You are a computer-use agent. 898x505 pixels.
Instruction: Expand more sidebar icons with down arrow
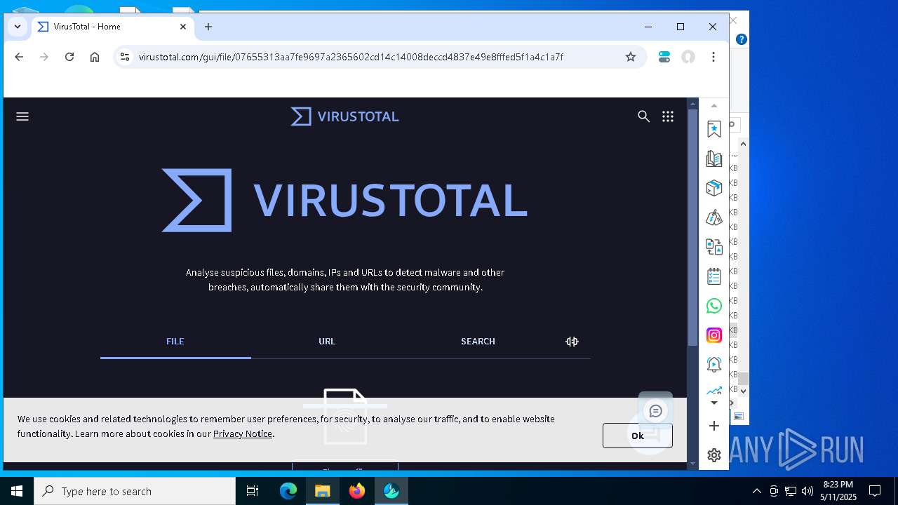click(x=714, y=403)
